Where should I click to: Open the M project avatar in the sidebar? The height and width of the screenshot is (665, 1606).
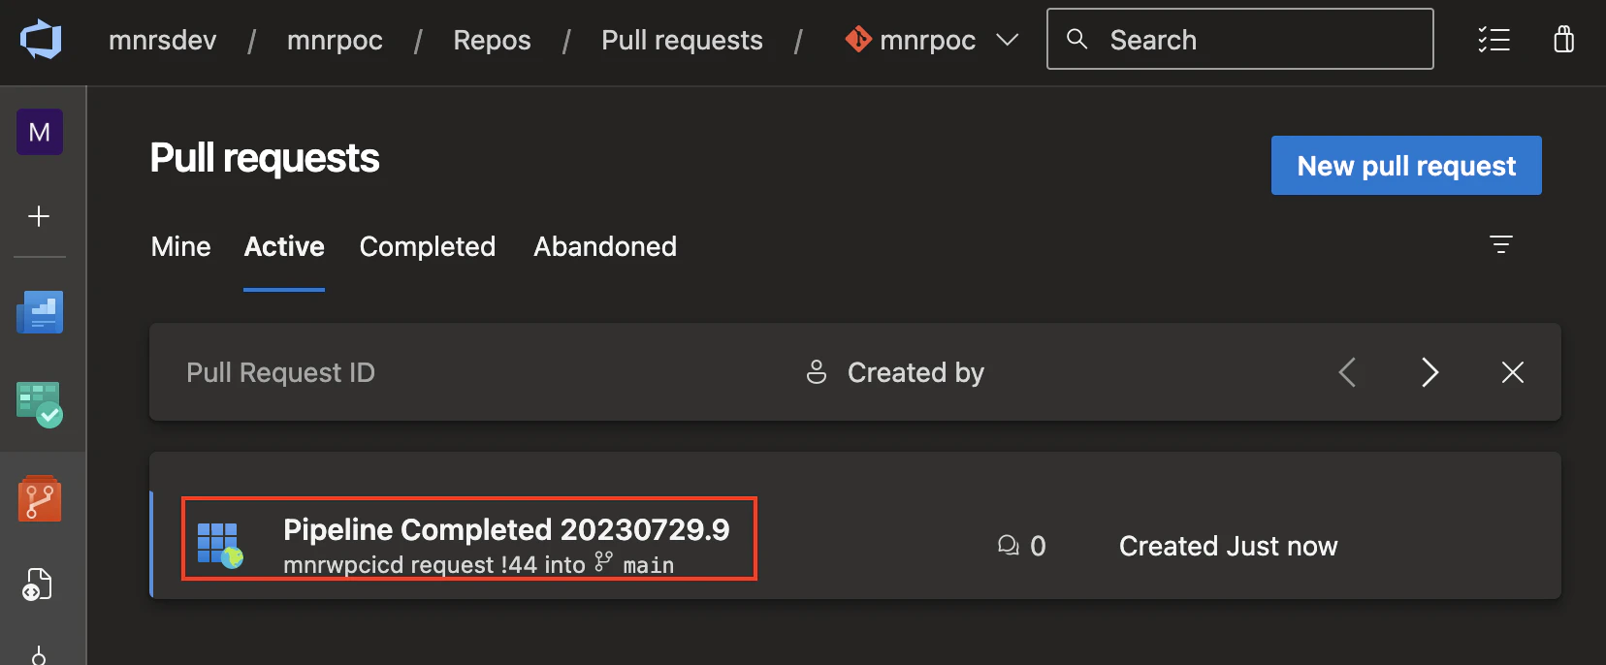click(40, 132)
